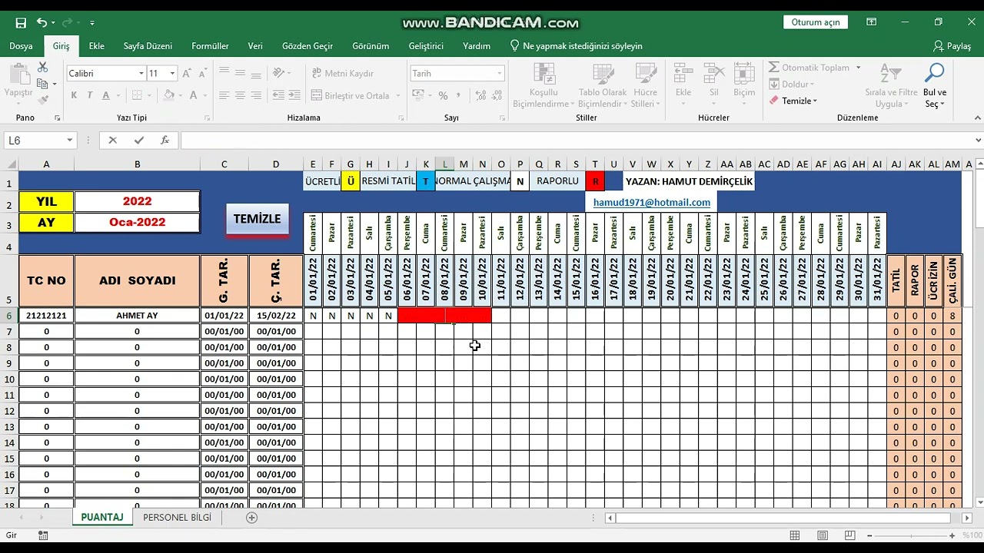Click the Oturum açın sign-in button
Screen dimensions: 984x553
pyautogui.click(x=816, y=22)
